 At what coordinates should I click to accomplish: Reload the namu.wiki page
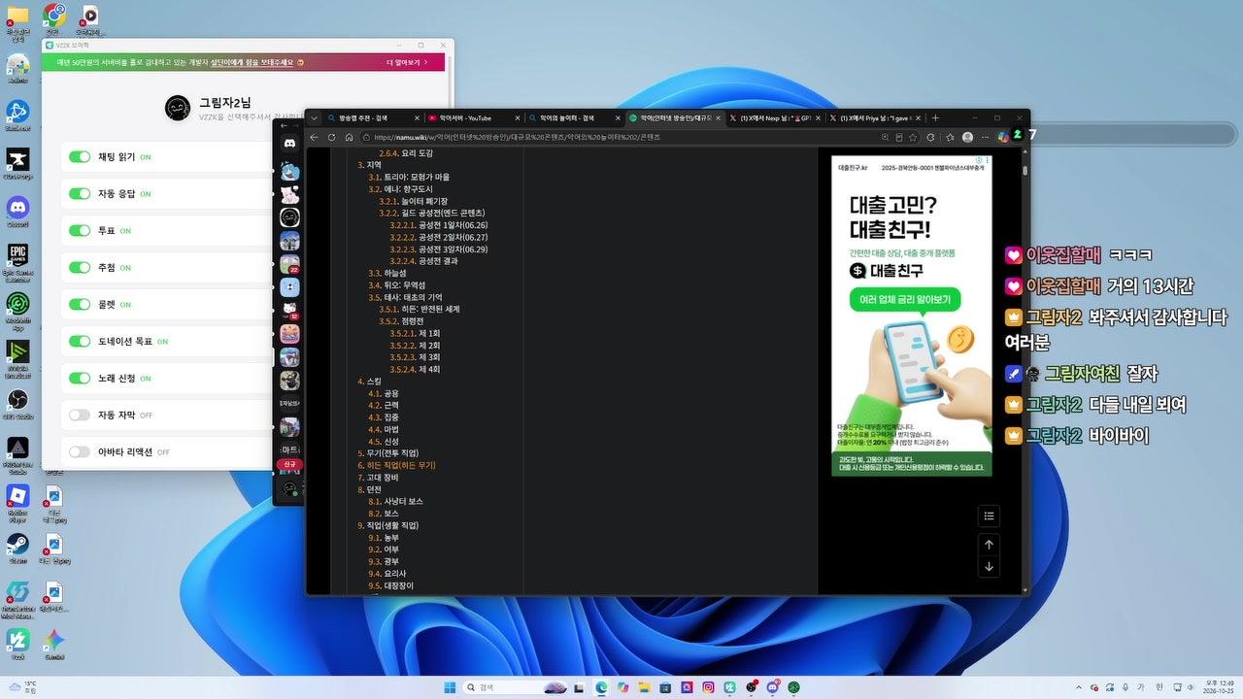(x=332, y=137)
